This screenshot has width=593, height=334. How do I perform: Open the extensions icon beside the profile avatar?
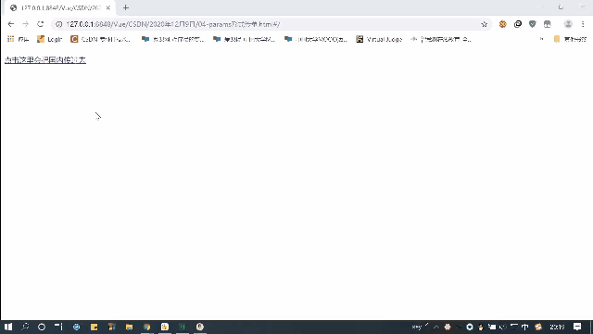coord(548,24)
